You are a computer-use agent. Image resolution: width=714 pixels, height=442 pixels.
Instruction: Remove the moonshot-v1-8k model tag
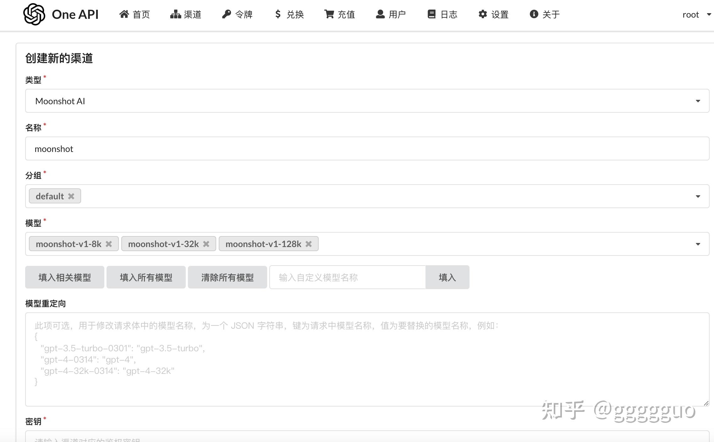pos(109,244)
